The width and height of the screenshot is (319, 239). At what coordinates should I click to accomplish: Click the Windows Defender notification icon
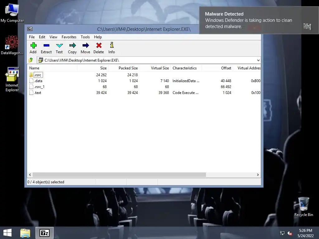307,26
